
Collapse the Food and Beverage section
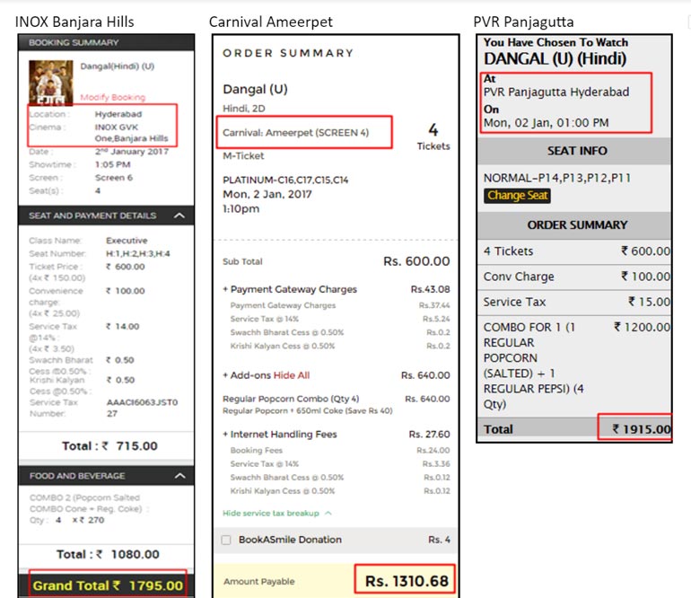pos(179,476)
